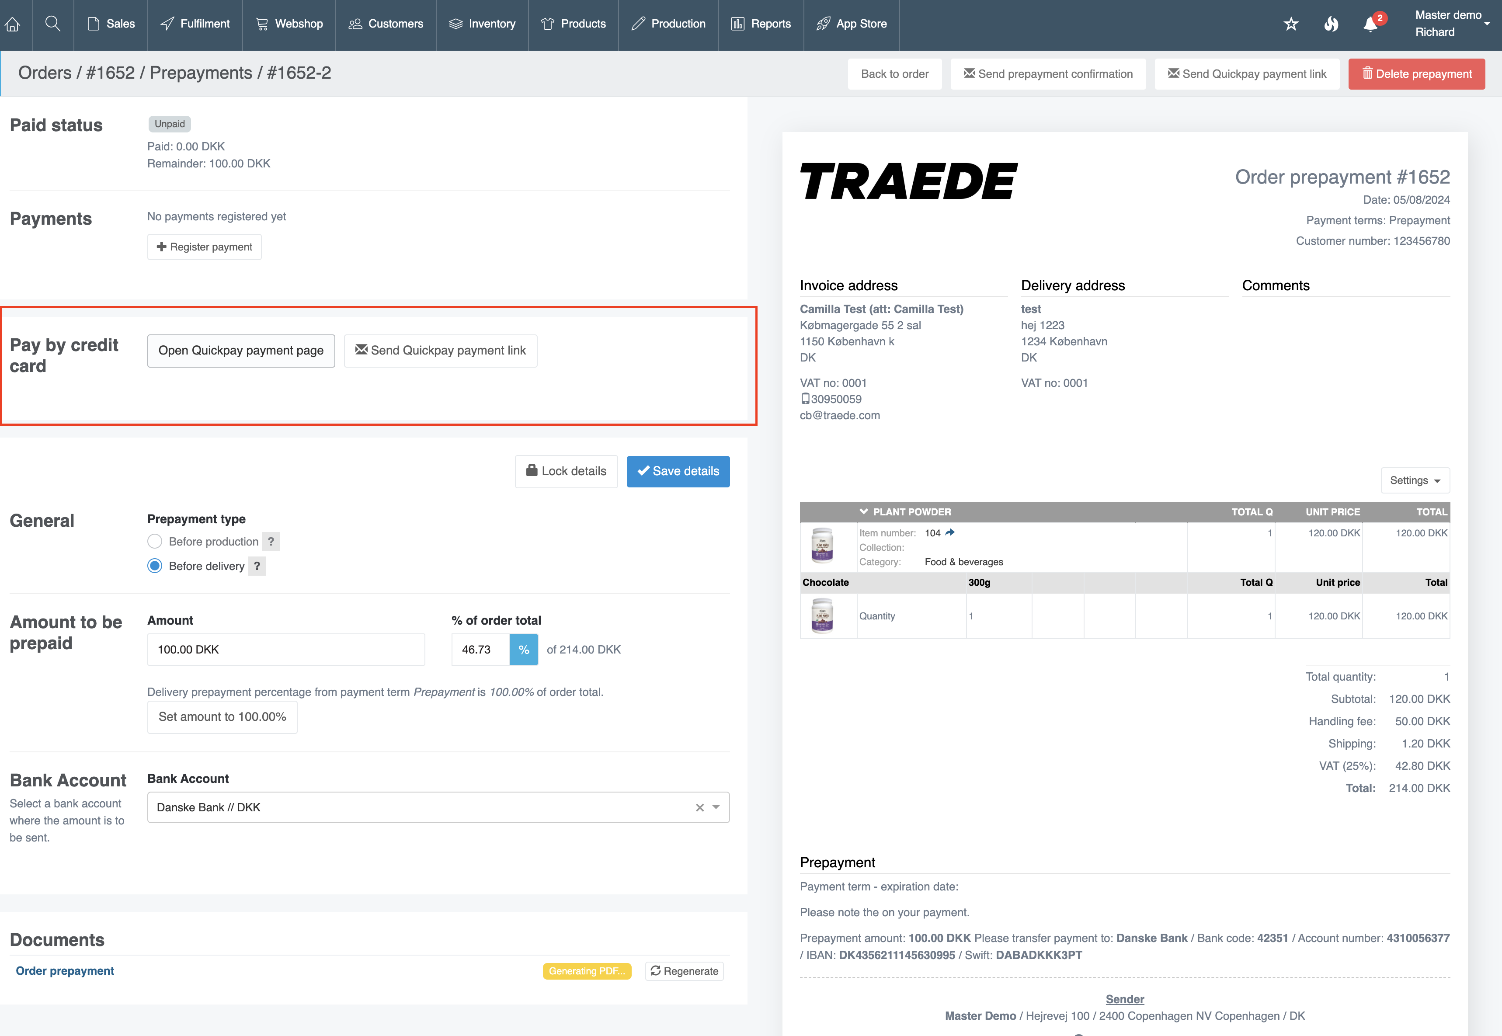Click Lock details button
Image resolution: width=1502 pixels, height=1036 pixels.
566,472
